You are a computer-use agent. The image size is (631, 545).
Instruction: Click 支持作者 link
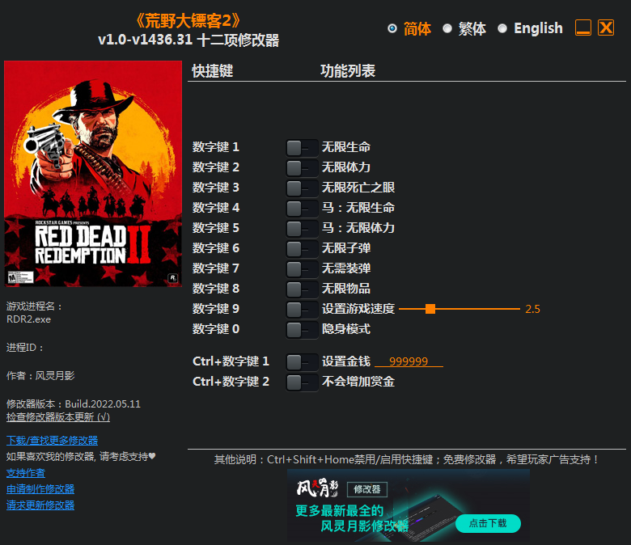[26, 473]
